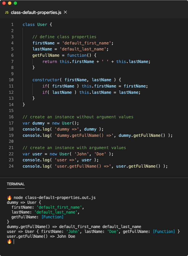This screenshot has height=256, width=188.
Task: Click console.log on line 24
Action: 35,166
